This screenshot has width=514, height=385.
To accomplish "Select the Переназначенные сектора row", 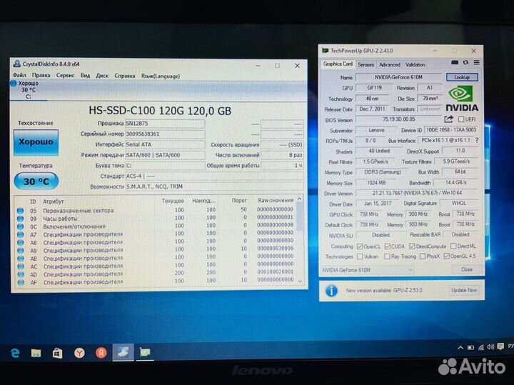I will [x=156, y=210].
